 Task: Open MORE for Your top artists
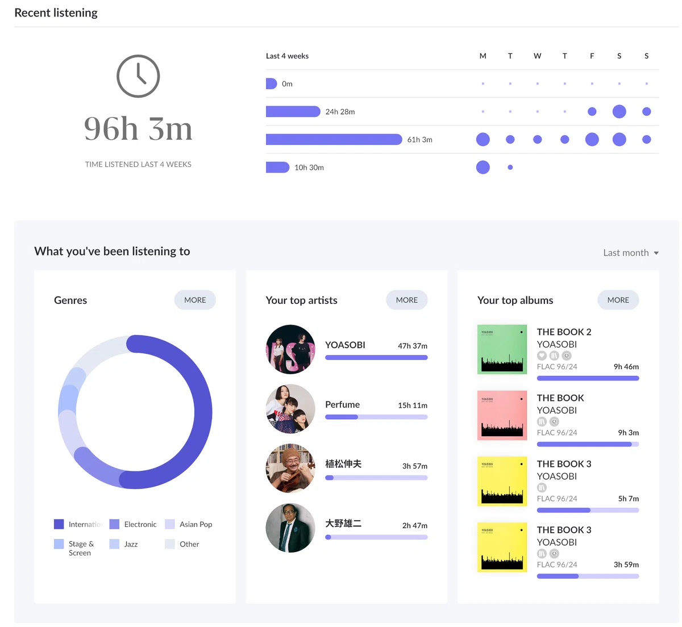coord(407,300)
